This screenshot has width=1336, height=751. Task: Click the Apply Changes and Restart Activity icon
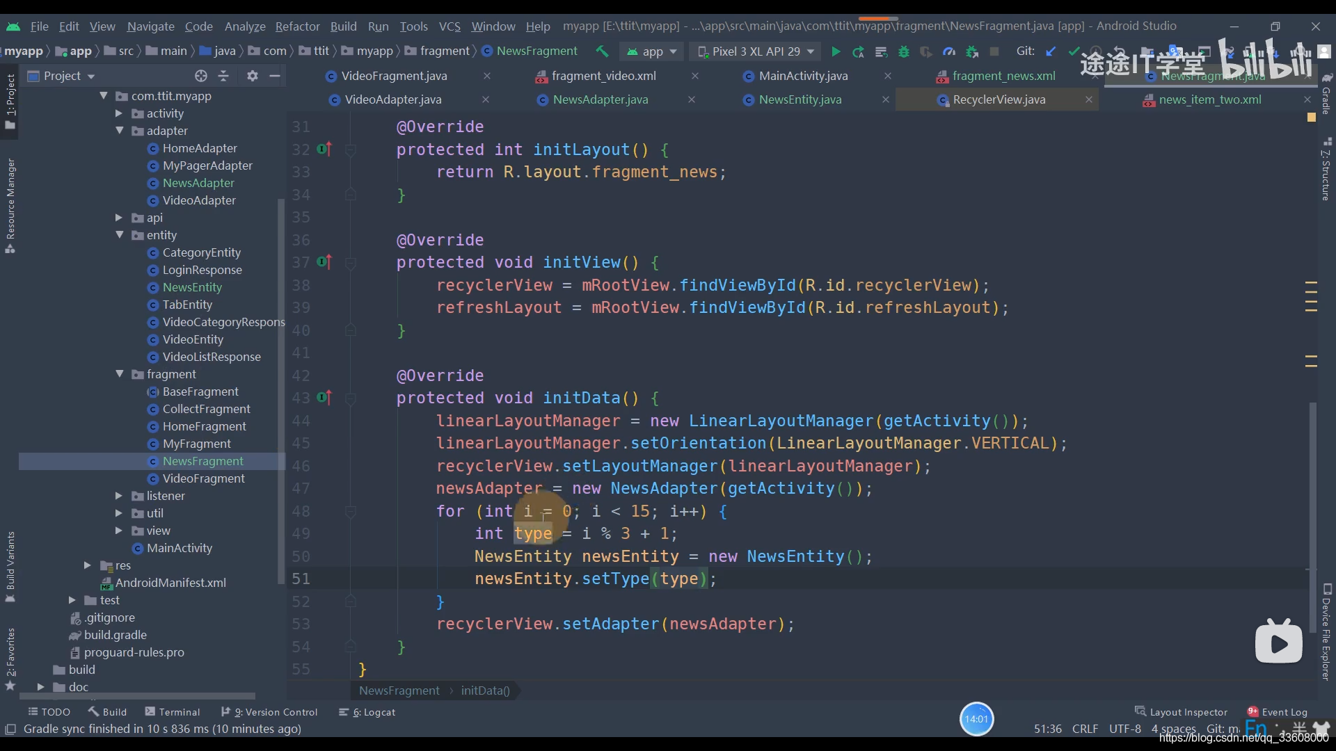[859, 51]
